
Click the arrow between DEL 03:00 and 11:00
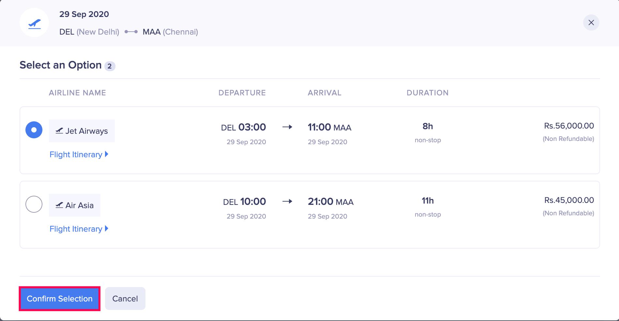click(287, 127)
